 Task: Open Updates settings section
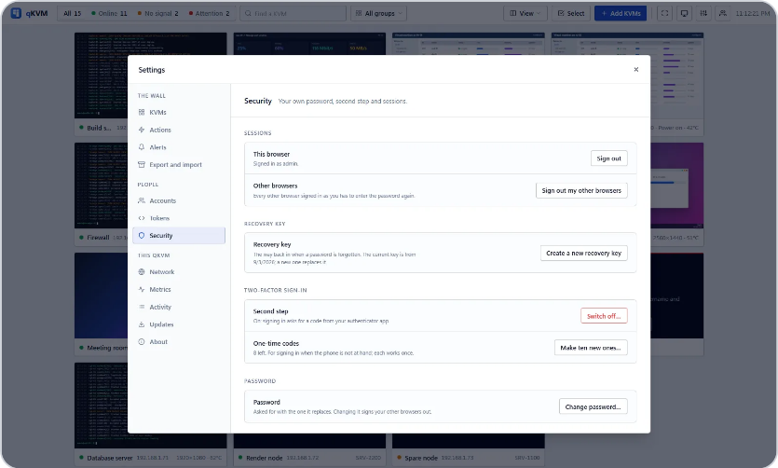179,324
